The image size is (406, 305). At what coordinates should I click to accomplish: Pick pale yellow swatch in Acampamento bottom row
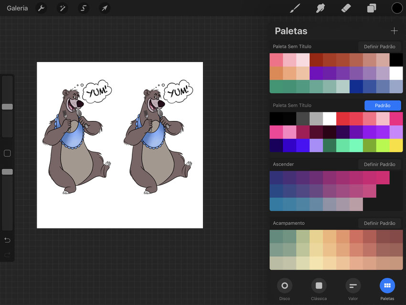(x=316, y=263)
